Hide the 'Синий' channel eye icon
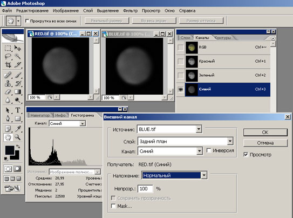This screenshot has width=293, height=218. point(181,89)
